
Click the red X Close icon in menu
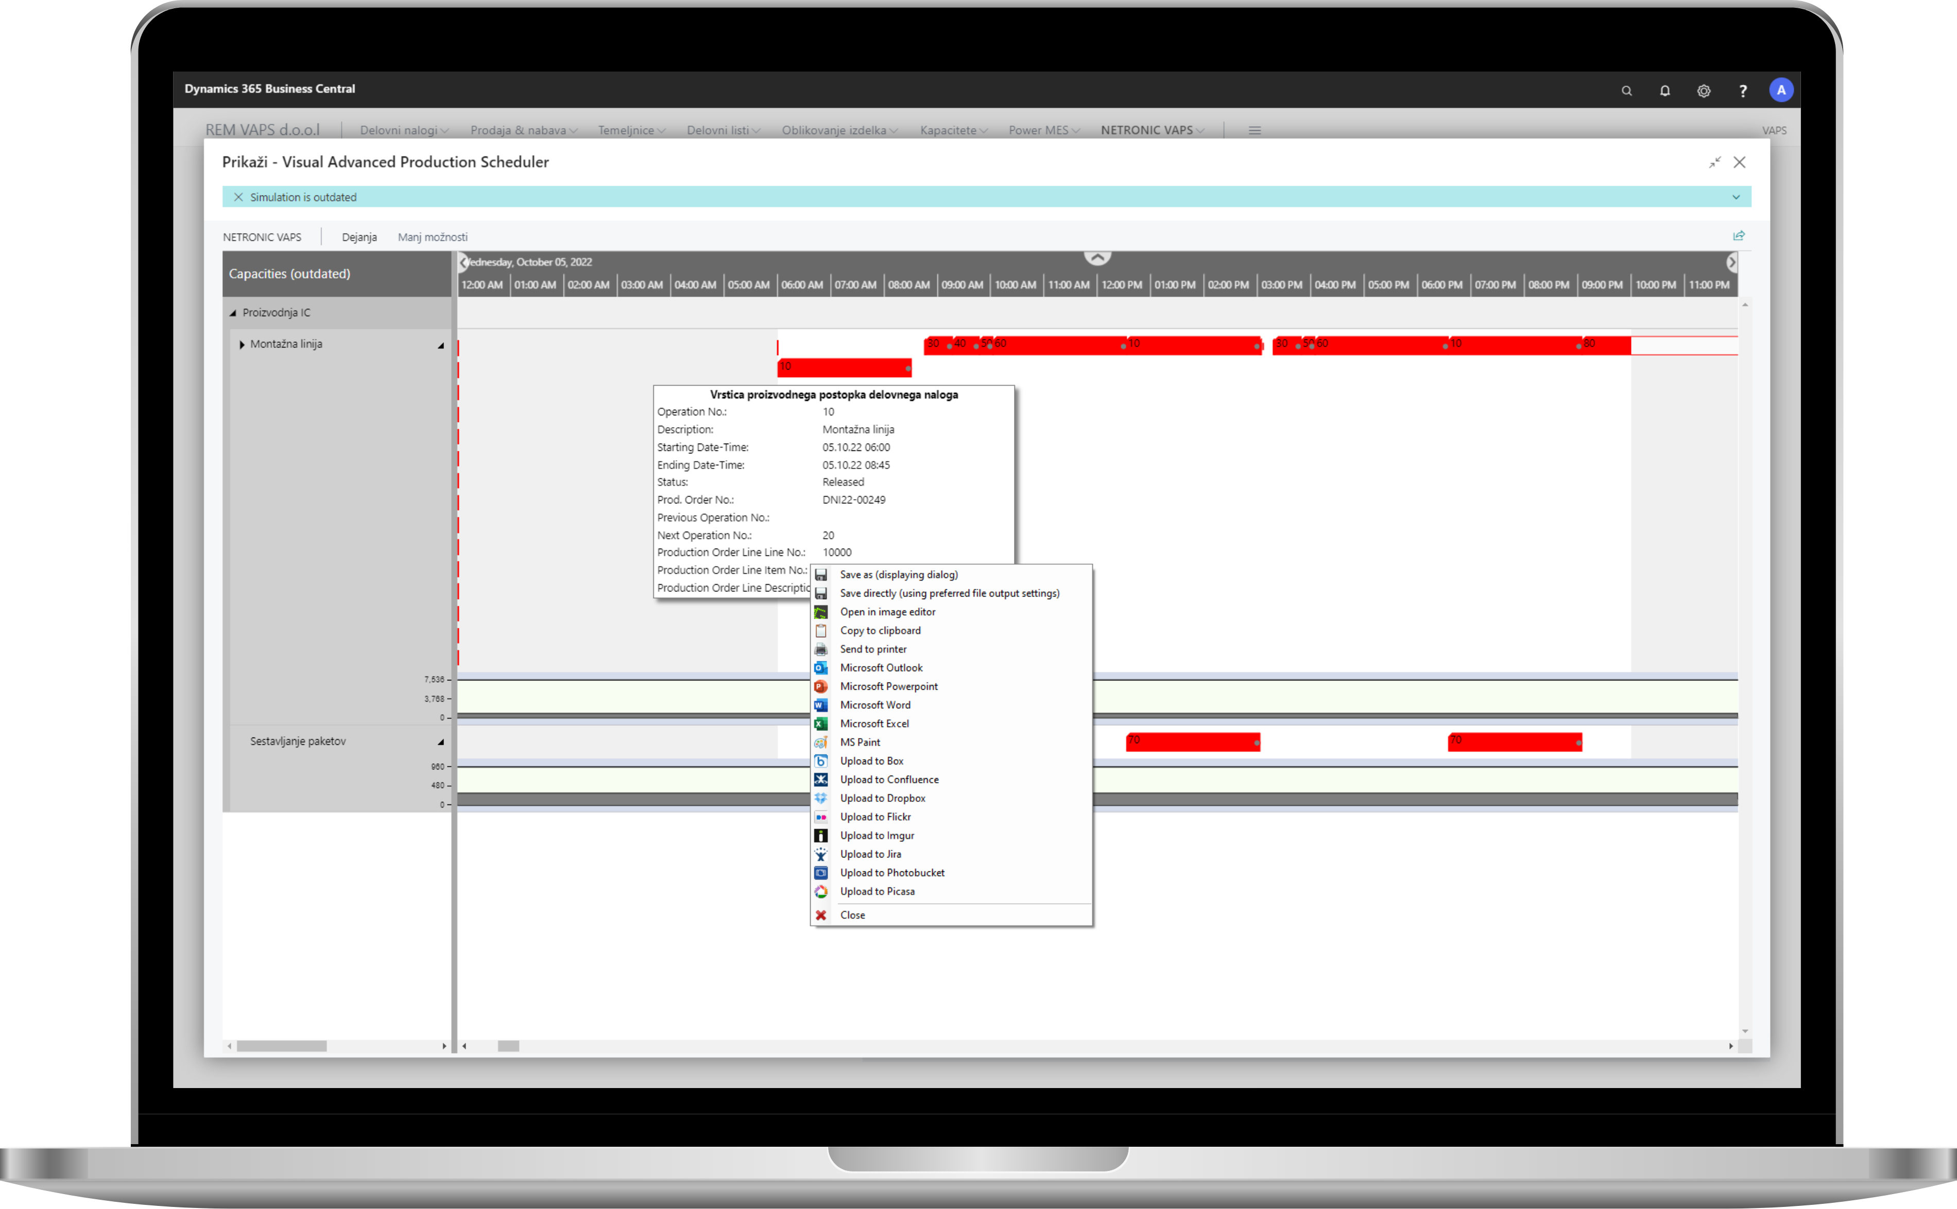(x=821, y=915)
